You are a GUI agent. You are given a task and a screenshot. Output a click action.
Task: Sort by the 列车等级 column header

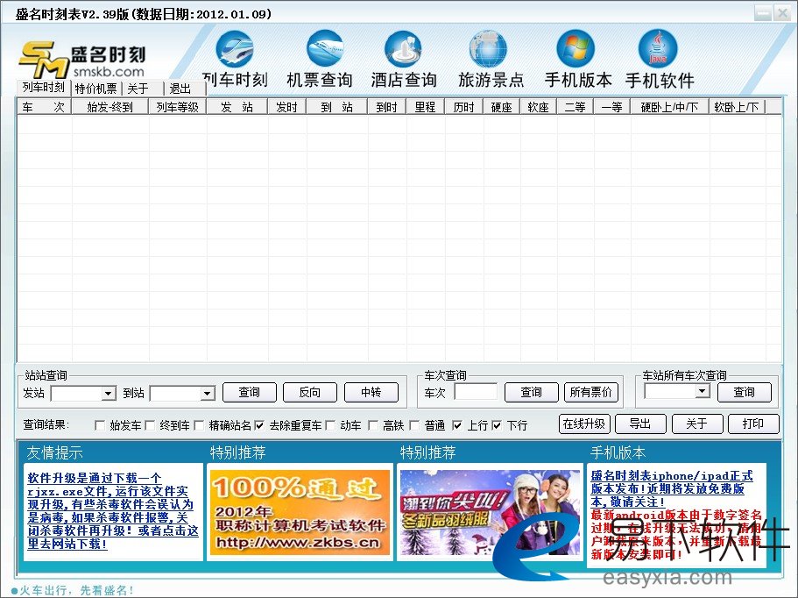[x=178, y=107]
